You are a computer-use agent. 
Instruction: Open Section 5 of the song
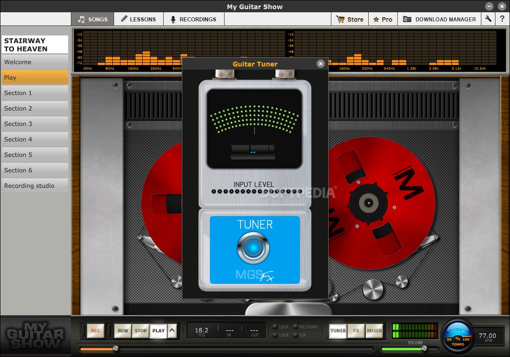(x=35, y=155)
